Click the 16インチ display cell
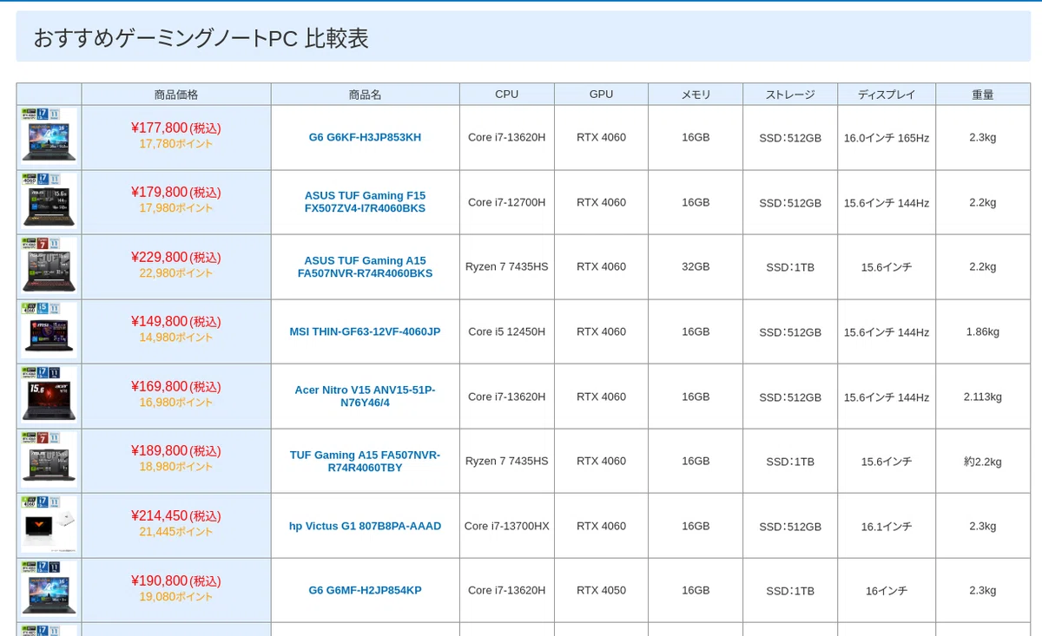The image size is (1042, 636). click(x=887, y=591)
